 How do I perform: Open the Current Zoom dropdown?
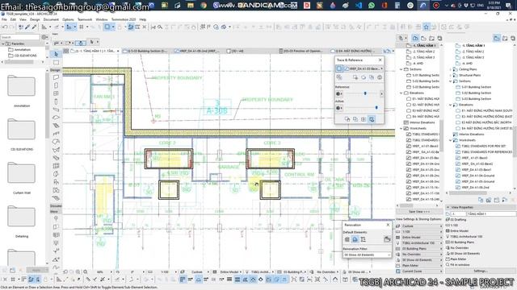point(422,271)
